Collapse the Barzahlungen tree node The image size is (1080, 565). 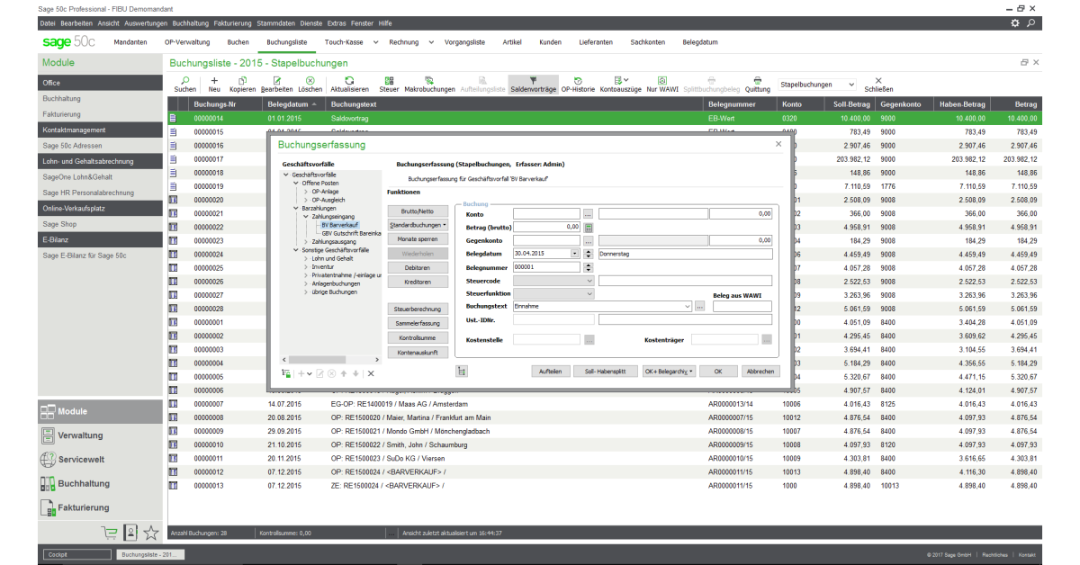(294, 208)
